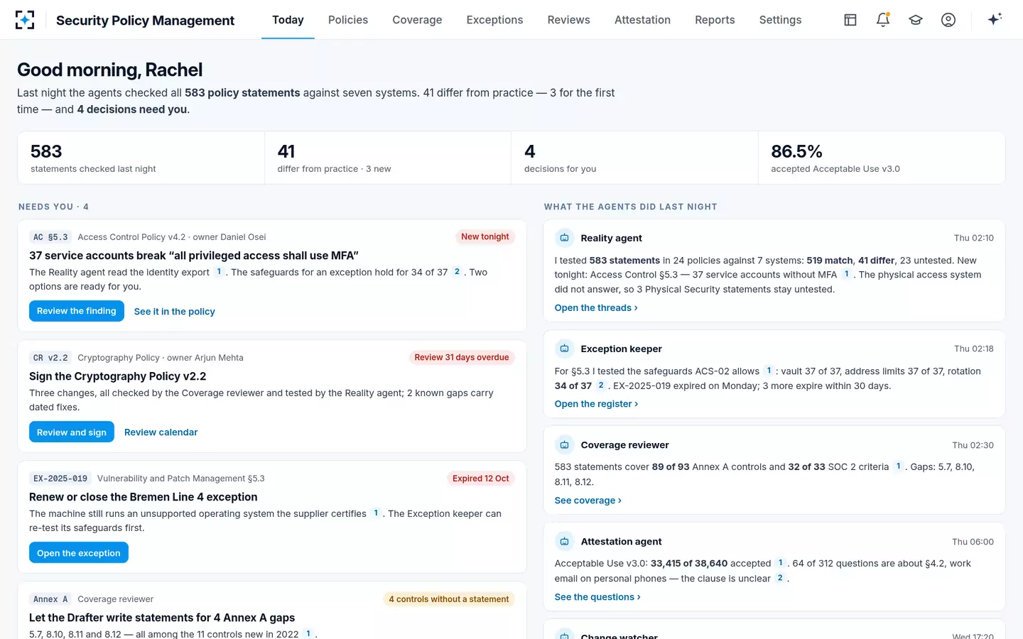Open citation 1 after '38,640 accepted'

(780, 563)
